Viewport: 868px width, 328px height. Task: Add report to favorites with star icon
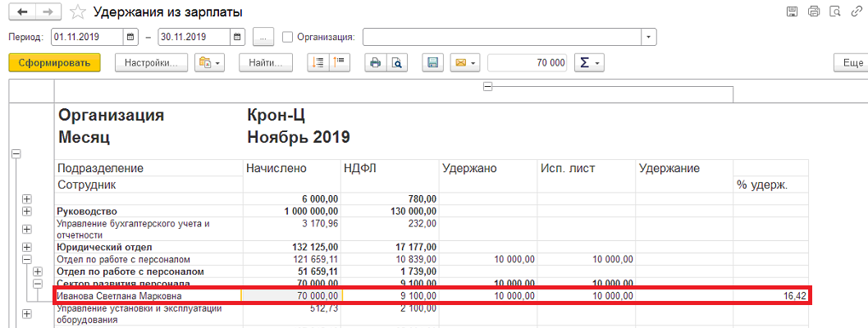78,12
